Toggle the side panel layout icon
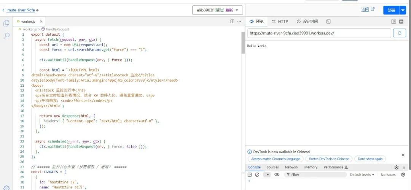Image resolution: width=411 pixels, height=190 pixels. coord(393,21)
